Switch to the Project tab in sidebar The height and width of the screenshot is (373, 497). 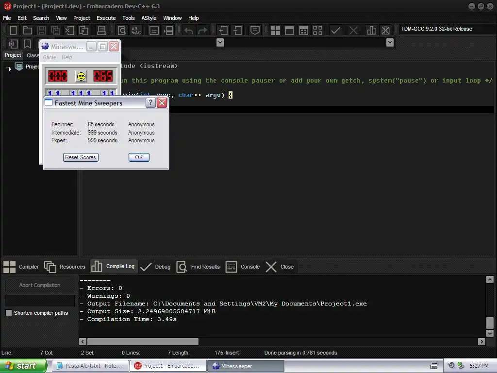[13, 55]
